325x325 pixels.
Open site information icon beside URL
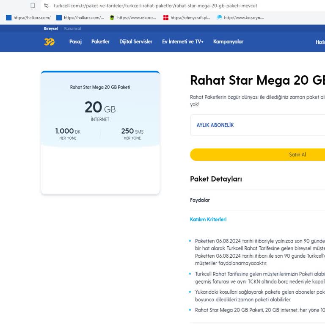point(46,6)
